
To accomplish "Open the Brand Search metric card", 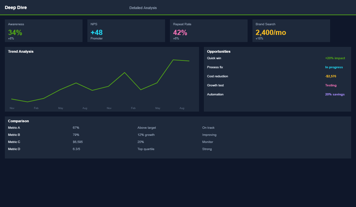I will 291,31.
